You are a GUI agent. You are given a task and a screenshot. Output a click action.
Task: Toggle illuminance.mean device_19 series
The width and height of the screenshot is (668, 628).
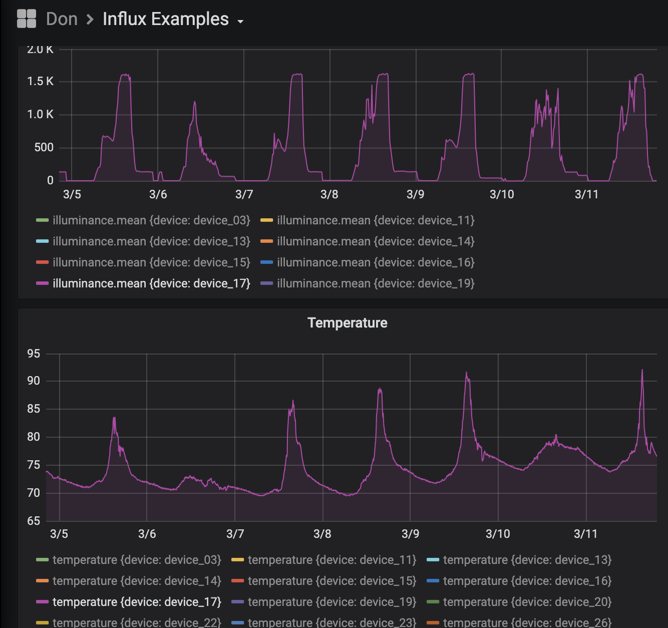point(376,283)
